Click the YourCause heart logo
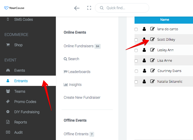This screenshot has height=140, width=193. tap(6, 8)
